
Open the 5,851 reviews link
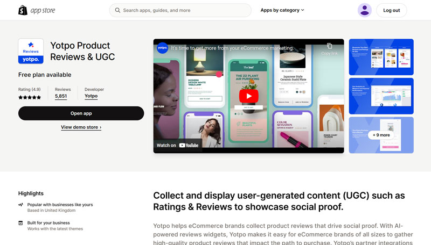pyautogui.click(x=61, y=96)
